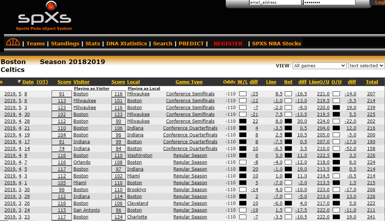The image size is (385, 221).
Task: Expand the text selected dropdown
Action: [366, 66]
